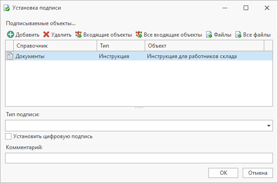Maximize the Установка подписи window
Viewport: 278px width, 183px height.
tap(246, 8)
